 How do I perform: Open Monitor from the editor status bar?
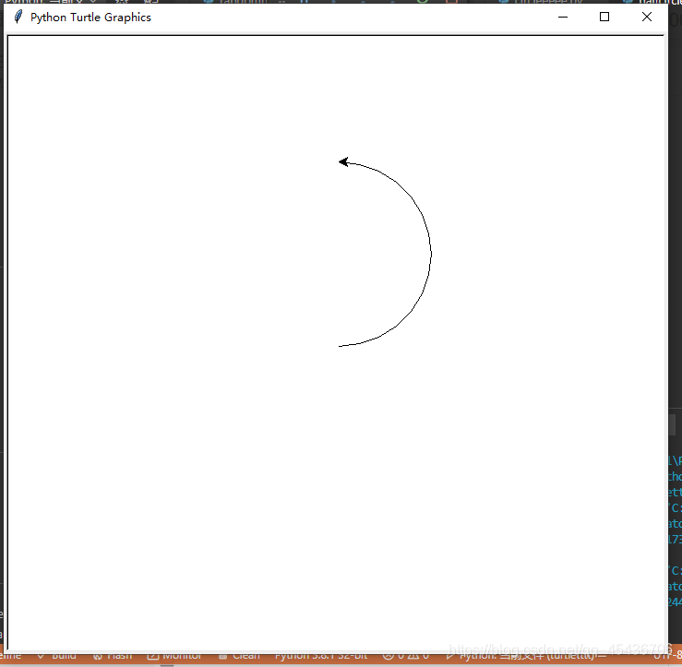174,655
